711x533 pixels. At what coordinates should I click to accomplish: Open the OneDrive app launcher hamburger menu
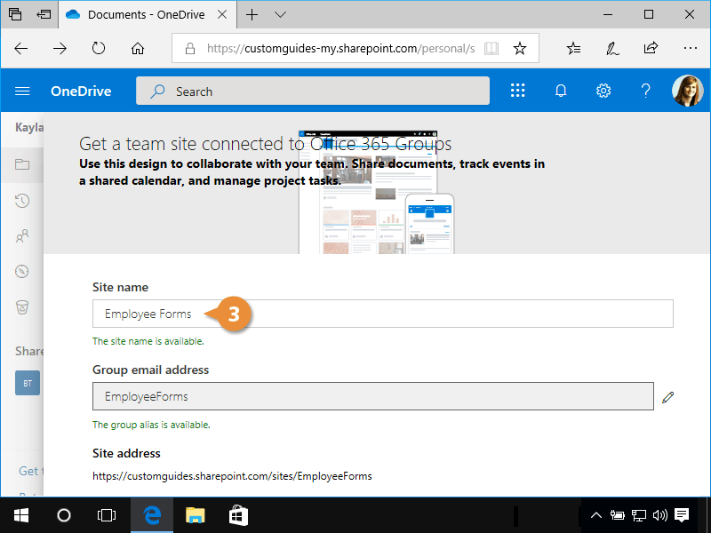(x=22, y=91)
